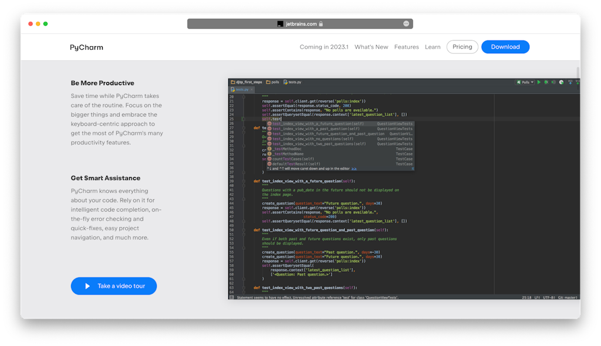Open the Features navigation item
Image resolution: width=601 pixels, height=346 pixels.
[x=406, y=47]
